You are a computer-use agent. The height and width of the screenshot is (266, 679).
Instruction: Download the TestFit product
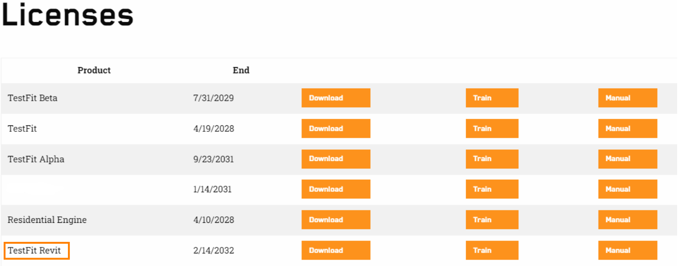pyautogui.click(x=336, y=129)
